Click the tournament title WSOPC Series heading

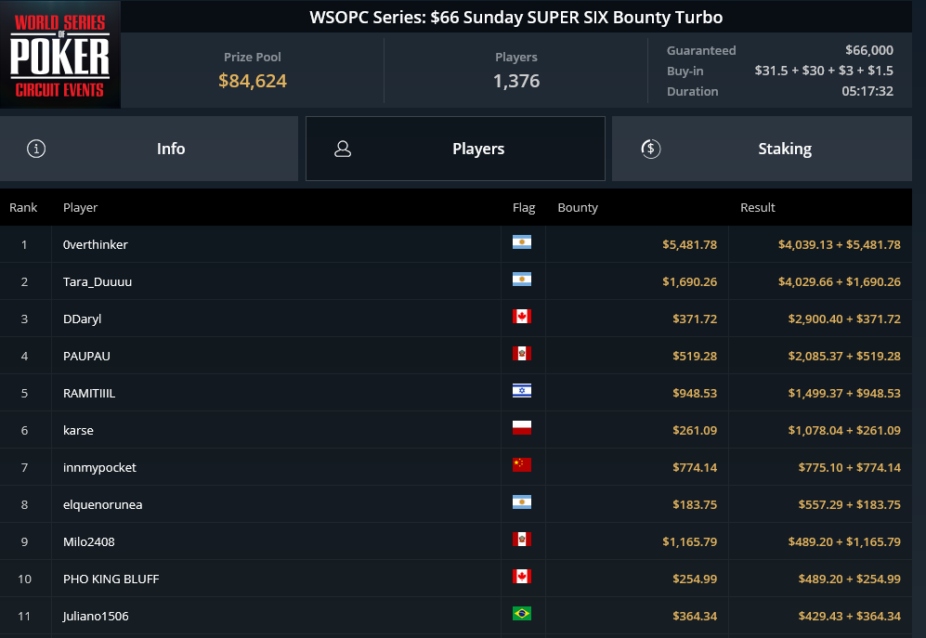click(516, 17)
